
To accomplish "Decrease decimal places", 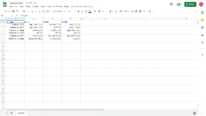I will [39, 11].
